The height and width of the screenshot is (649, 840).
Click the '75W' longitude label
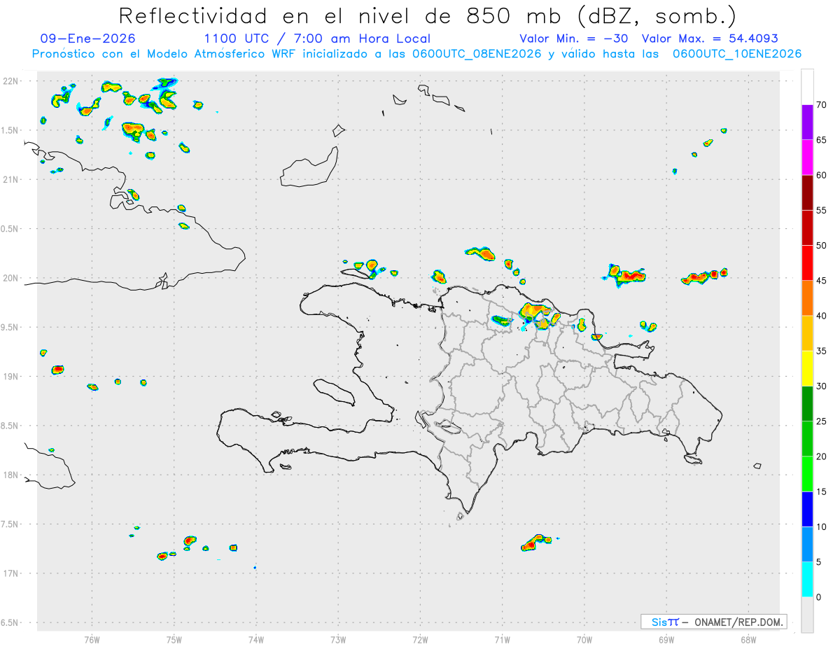pyautogui.click(x=174, y=639)
